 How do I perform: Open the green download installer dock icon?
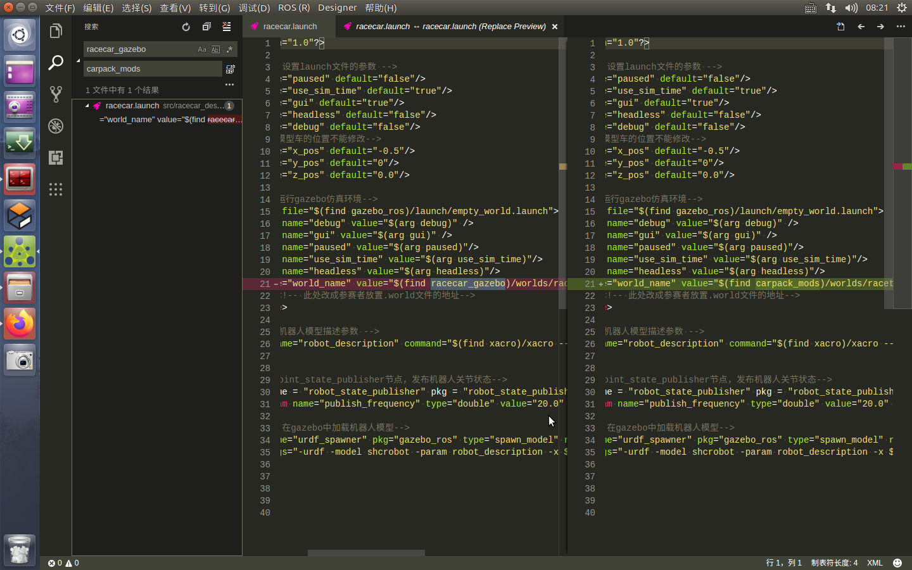tap(20, 143)
